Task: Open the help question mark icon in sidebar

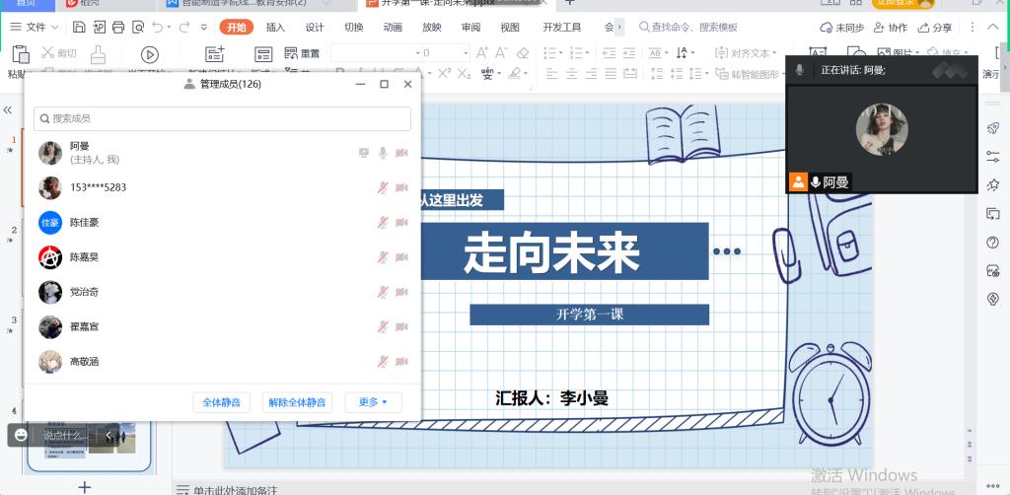Action: pos(993,243)
